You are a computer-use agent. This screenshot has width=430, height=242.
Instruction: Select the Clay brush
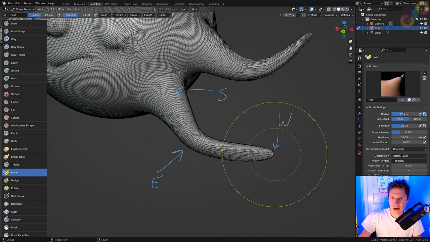coord(24,39)
